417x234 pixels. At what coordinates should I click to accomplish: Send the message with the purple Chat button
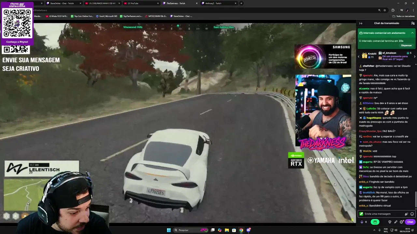tap(410, 222)
